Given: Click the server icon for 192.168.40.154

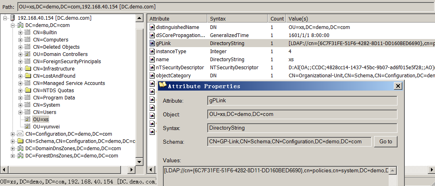Looking at the screenshot, I should click(x=13, y=18).
